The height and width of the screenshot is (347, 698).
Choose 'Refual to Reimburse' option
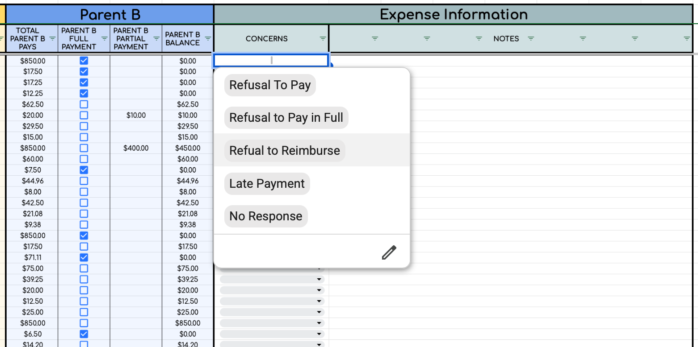285,151
